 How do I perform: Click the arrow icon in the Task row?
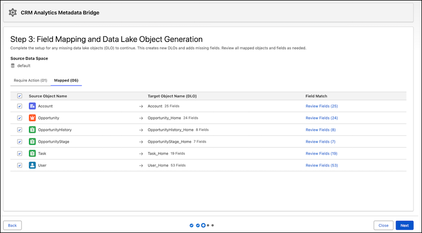pos(141,154)
